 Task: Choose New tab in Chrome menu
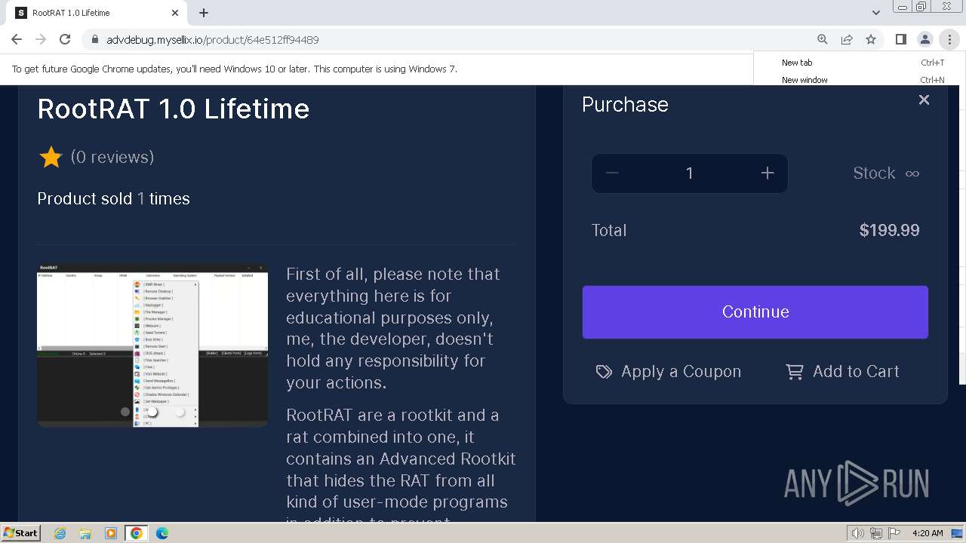[x=860, y=63]
